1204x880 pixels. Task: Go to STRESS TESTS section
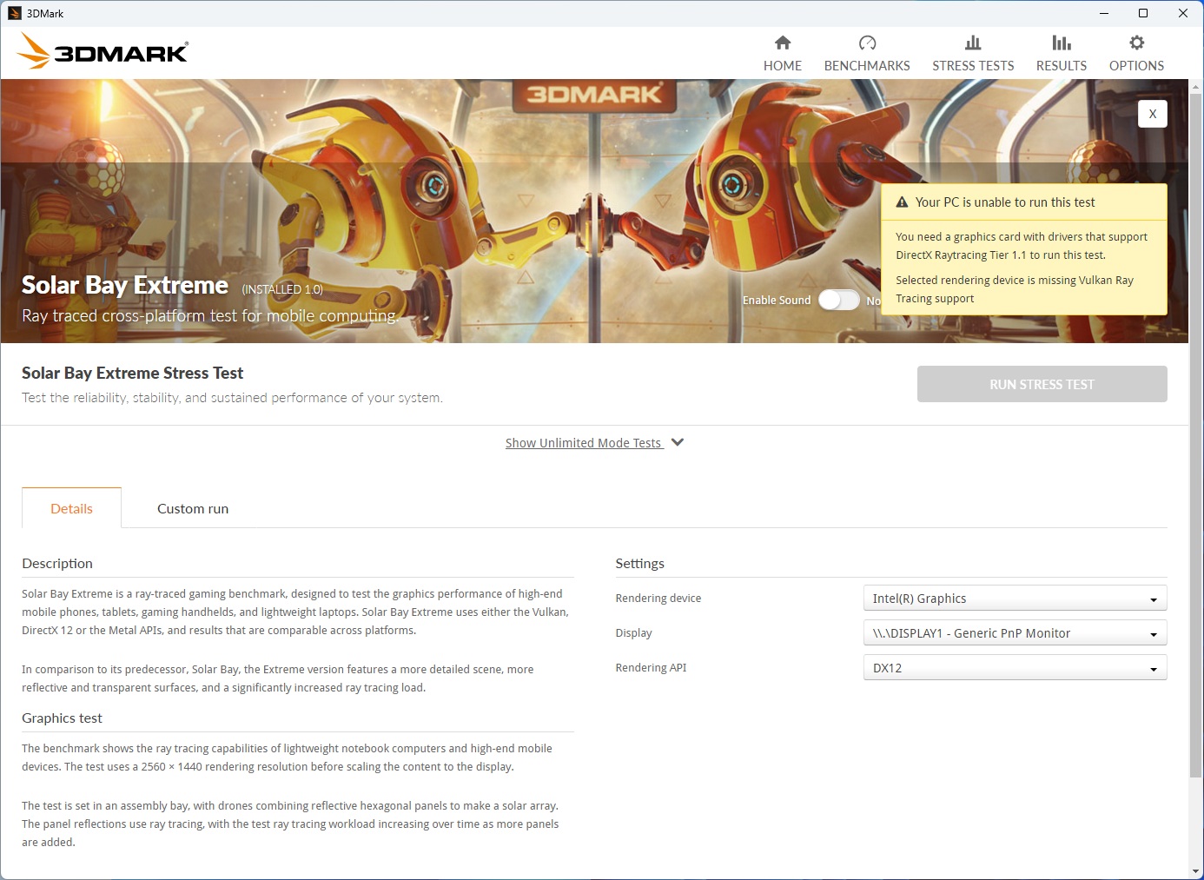[973, 54]
